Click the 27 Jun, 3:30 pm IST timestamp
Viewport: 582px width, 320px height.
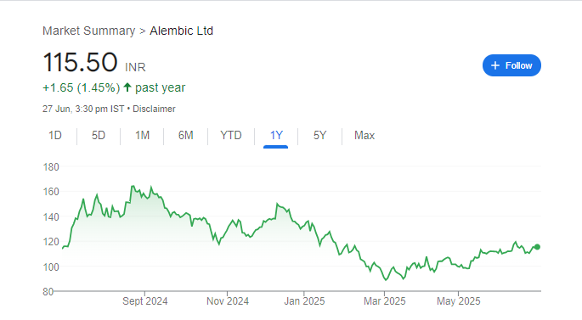click(83, 109)
